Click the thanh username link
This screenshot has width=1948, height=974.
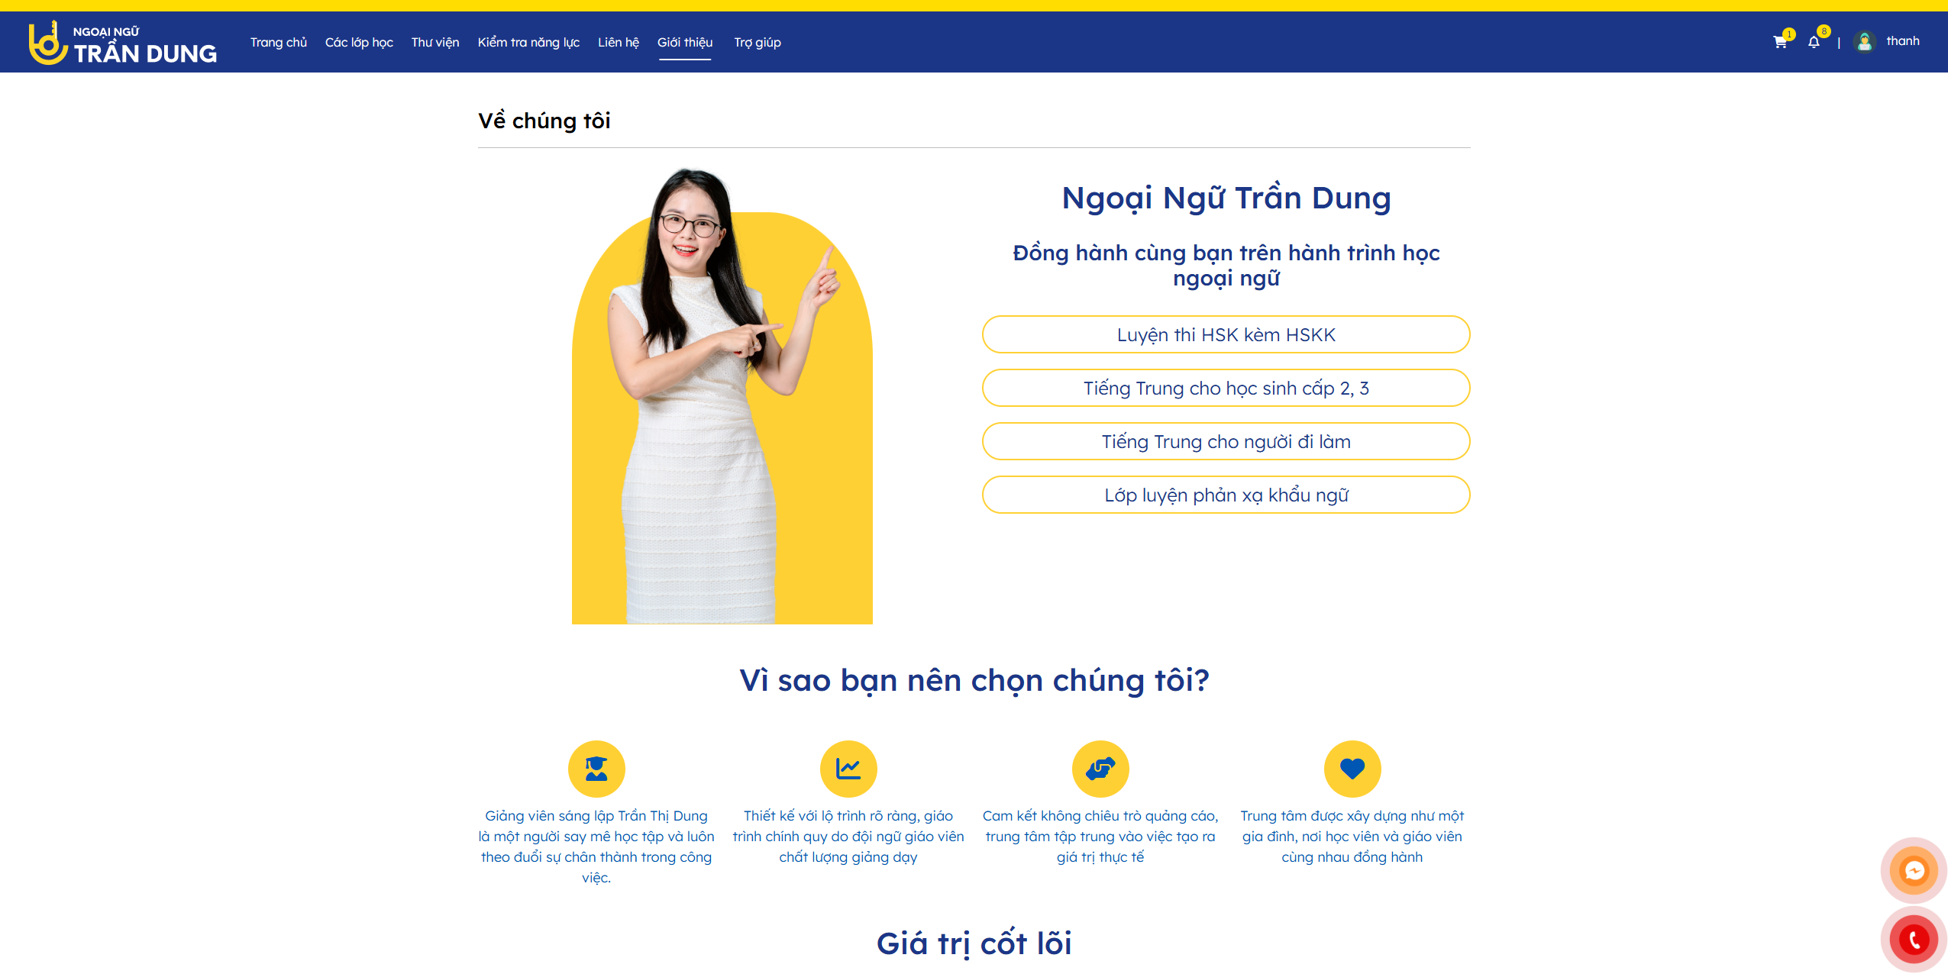pyautogui.click(x=1902, y=41)
